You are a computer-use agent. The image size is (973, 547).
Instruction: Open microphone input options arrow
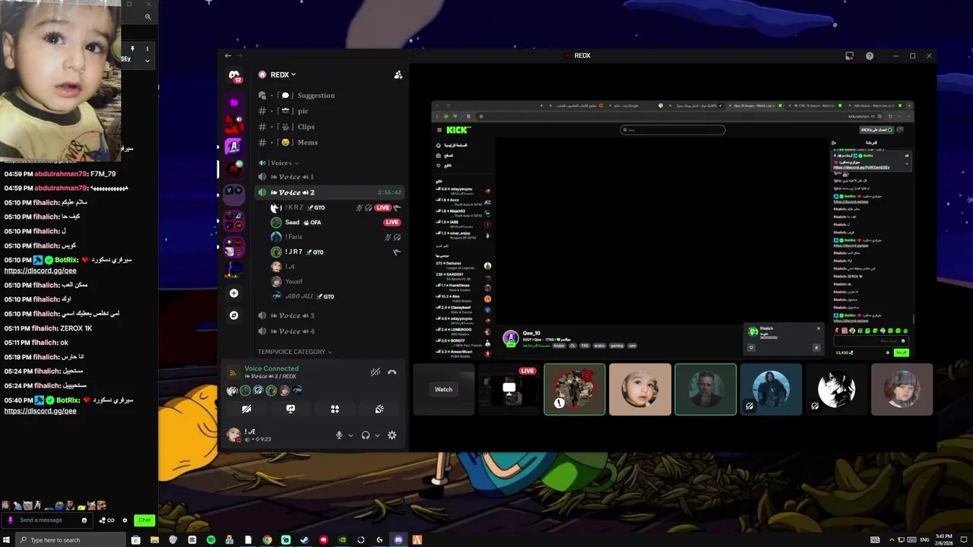coord(350,435)
